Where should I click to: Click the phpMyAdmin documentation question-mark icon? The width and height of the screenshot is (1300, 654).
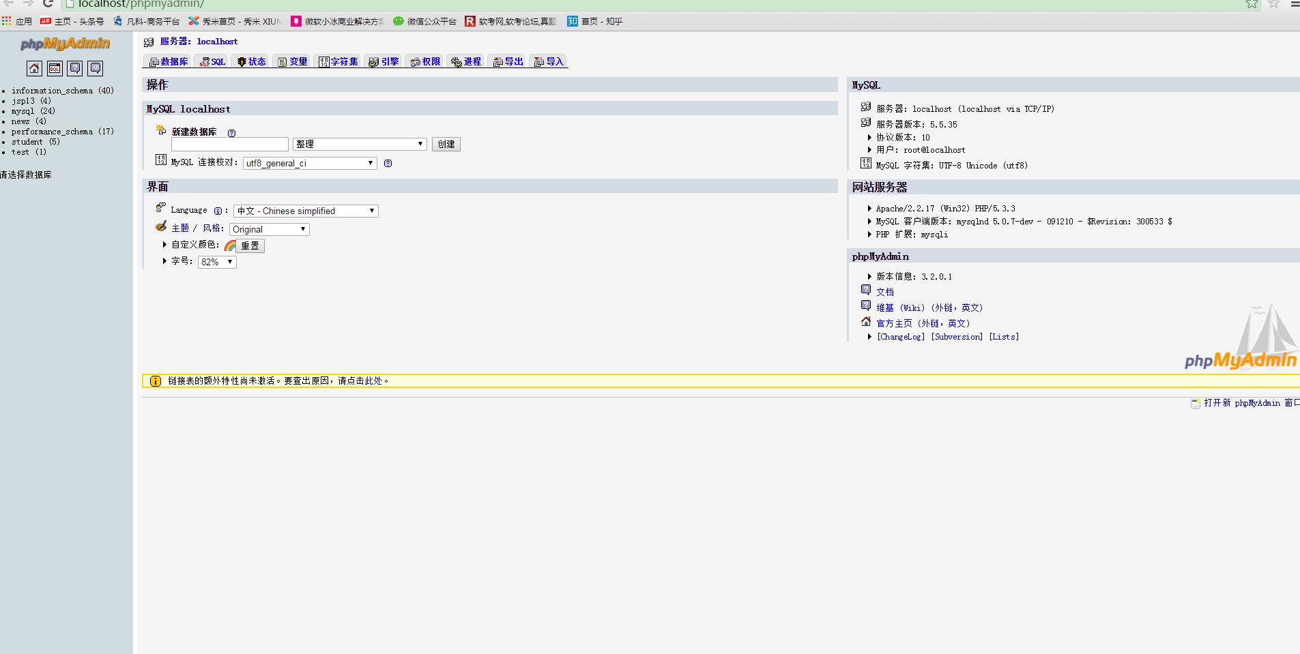[75, 68]
